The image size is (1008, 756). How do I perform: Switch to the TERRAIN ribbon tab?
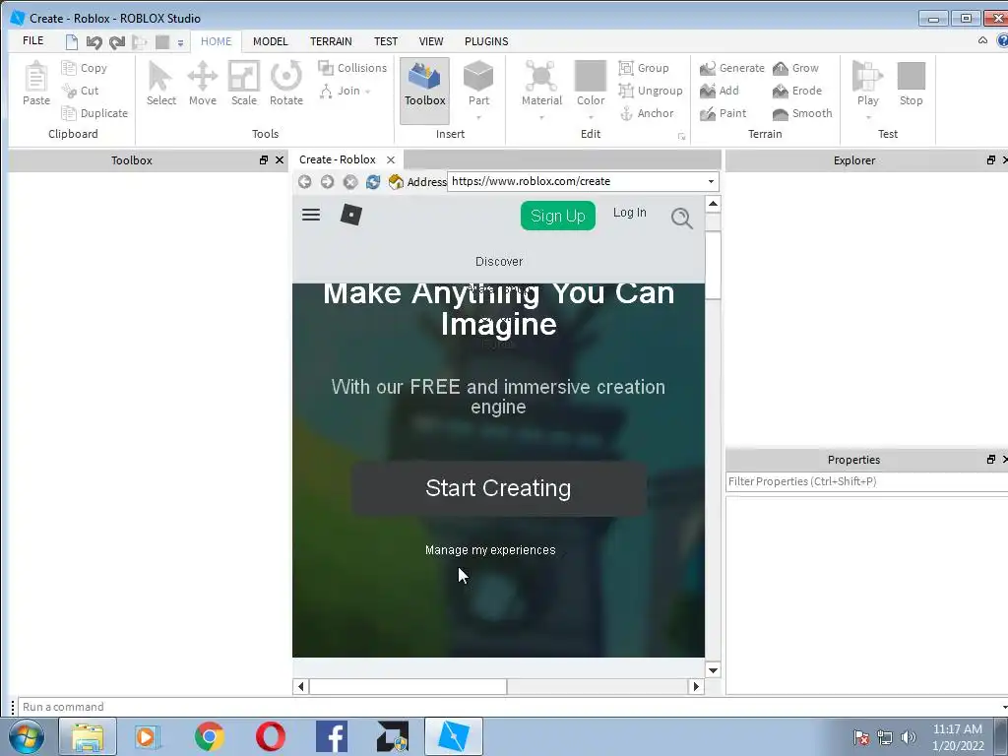(x=331, y=41)
